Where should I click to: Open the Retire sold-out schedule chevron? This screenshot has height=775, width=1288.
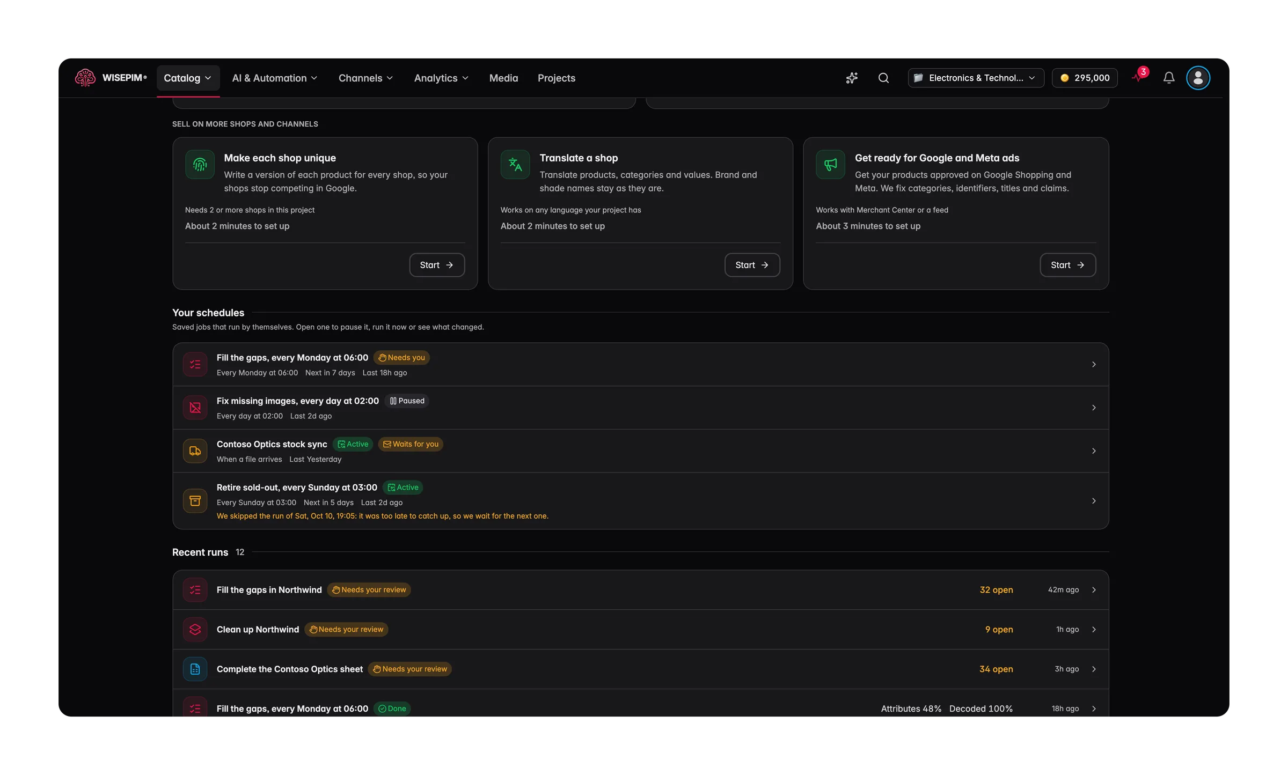click(x=1094, y=501)
